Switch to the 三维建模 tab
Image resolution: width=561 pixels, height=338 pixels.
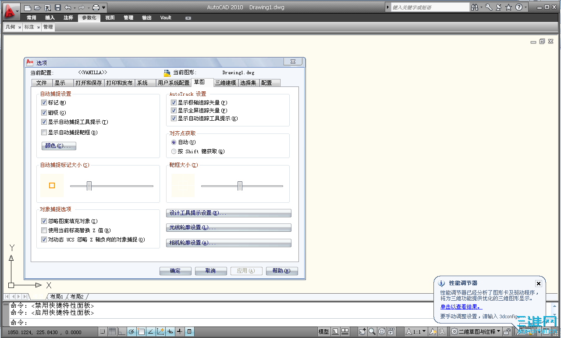226,83
